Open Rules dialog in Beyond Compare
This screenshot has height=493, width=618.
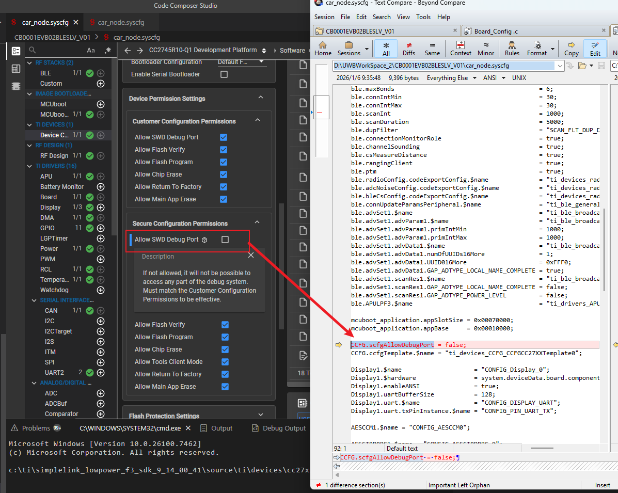[512, 49]
